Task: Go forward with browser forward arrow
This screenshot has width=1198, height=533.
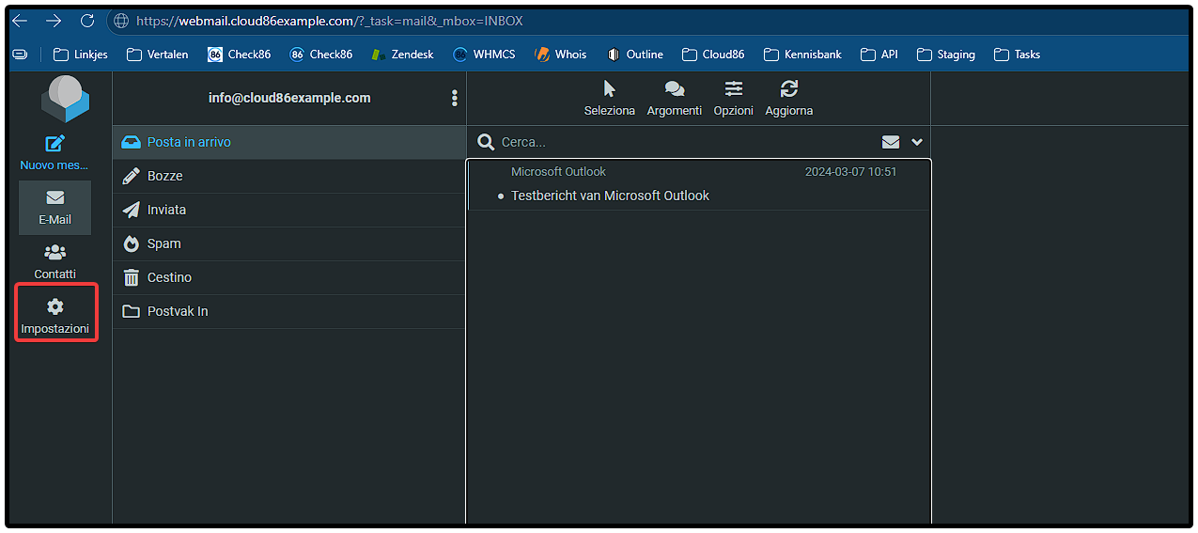Action: coord(54,21)
